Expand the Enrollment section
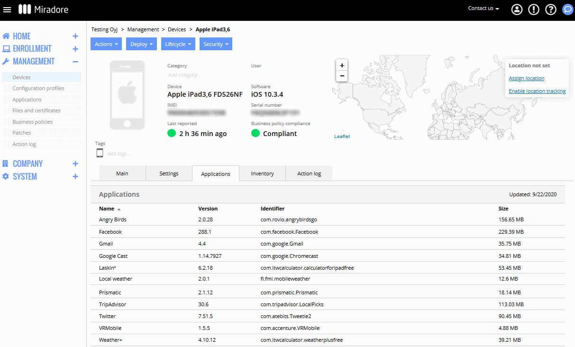 pos(75,48)
